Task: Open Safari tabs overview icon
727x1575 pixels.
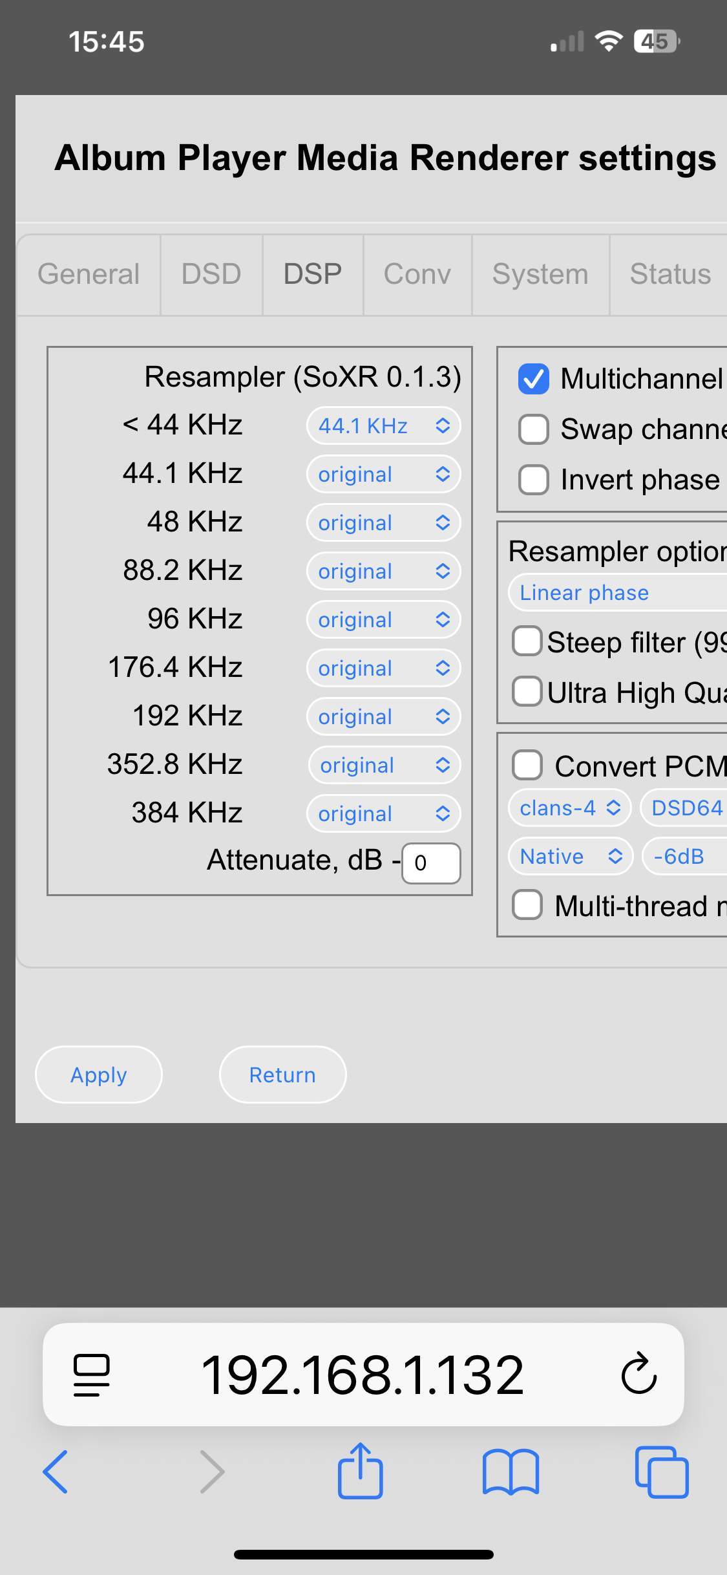Action: [661, 1472]
